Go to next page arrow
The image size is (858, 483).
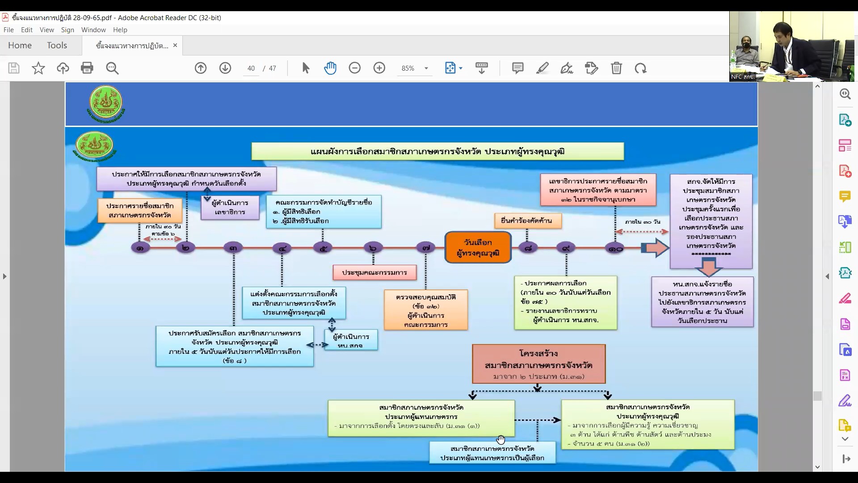click(225, 68)
